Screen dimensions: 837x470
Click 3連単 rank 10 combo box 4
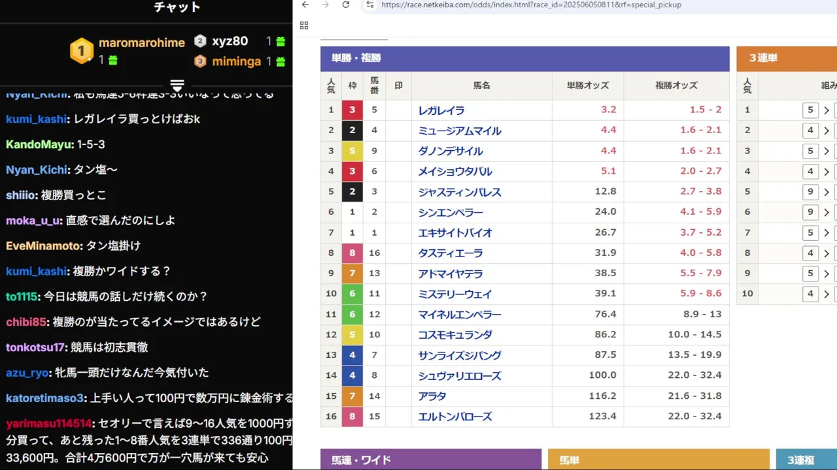click(810, 294)
